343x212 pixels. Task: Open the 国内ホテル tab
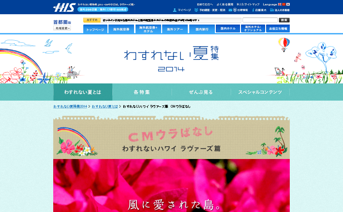[228, 28]
